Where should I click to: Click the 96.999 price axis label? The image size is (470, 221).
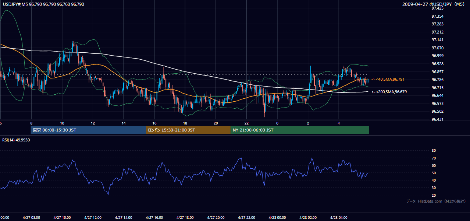438,56
